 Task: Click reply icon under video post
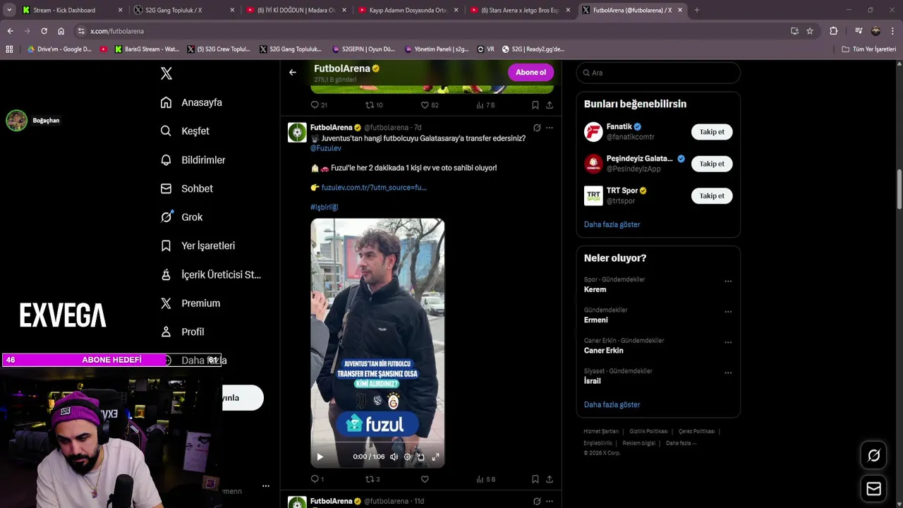pyautogui.click(x=315, y=479)
